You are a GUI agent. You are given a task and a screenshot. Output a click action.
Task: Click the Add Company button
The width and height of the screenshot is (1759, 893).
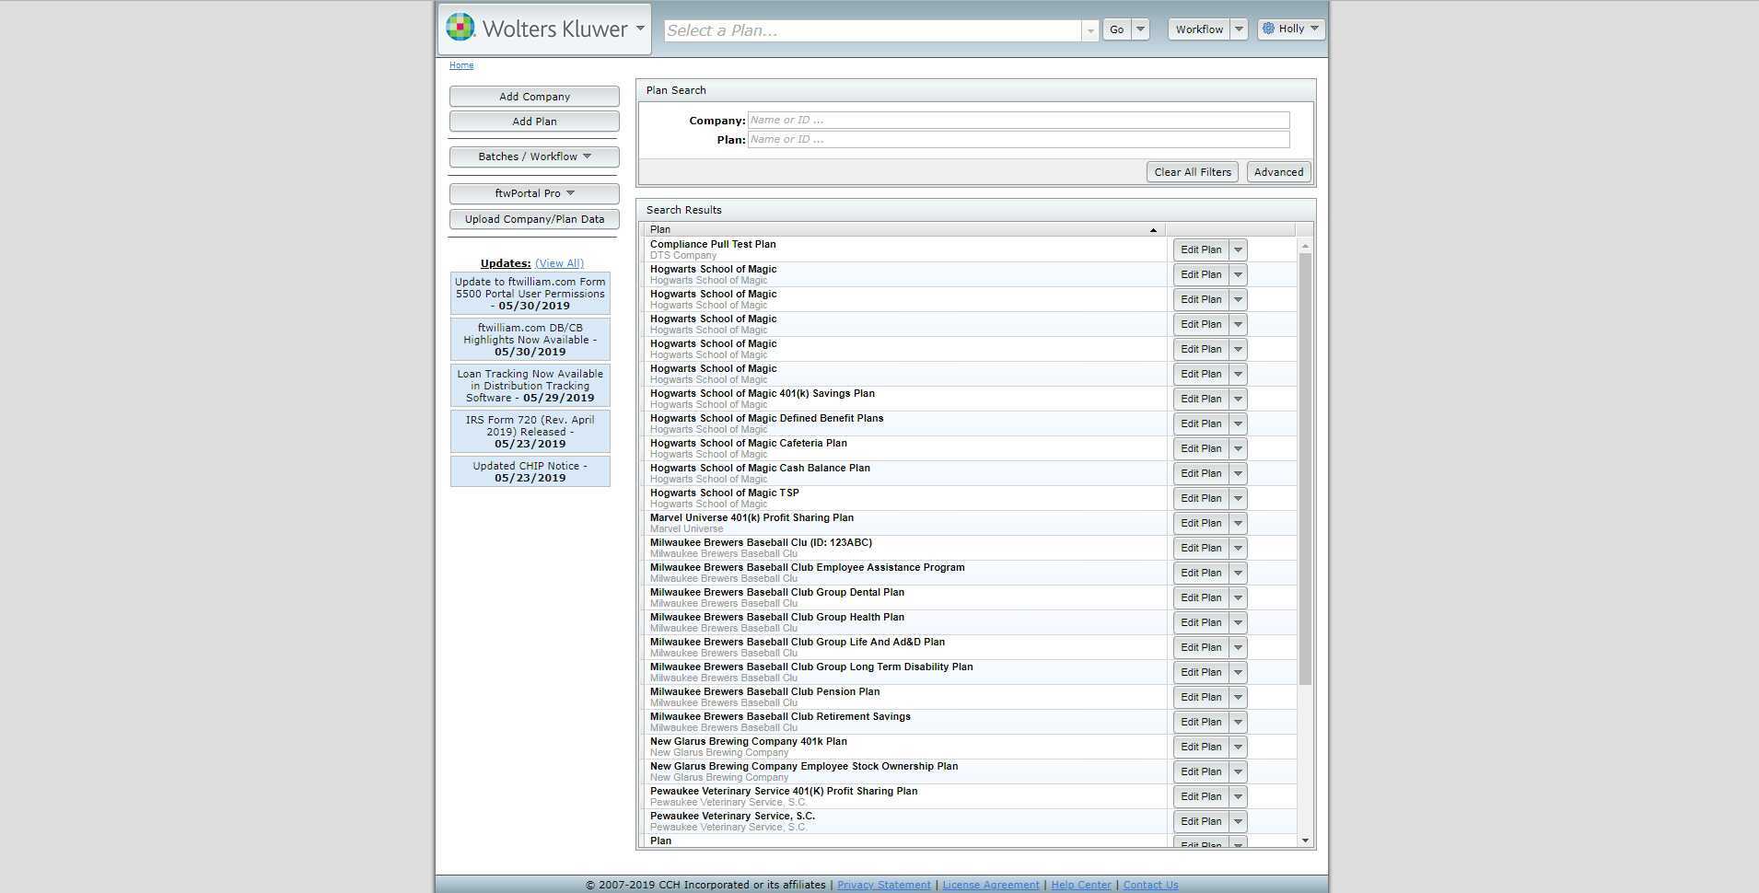click(x=534, y=97)
